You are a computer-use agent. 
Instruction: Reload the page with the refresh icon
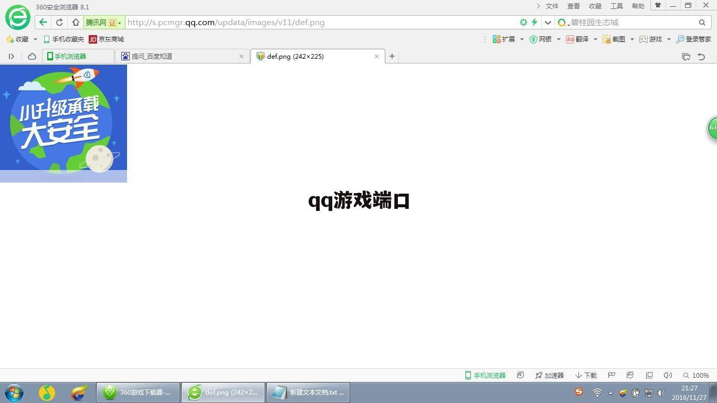59,23
